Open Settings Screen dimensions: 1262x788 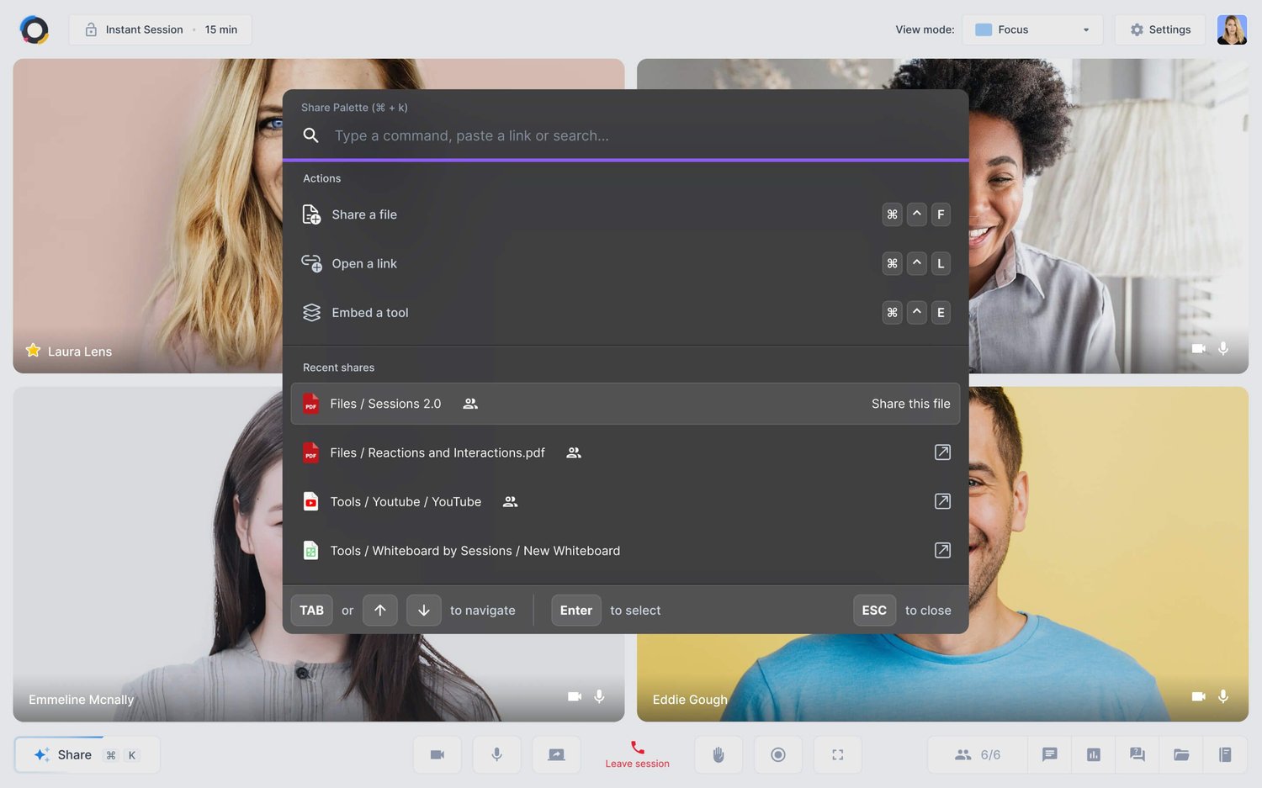(x=1159, y=29)
